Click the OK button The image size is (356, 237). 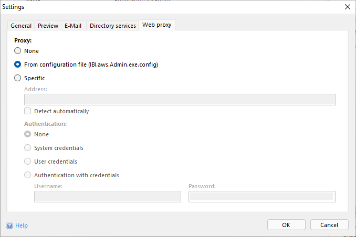286,225
